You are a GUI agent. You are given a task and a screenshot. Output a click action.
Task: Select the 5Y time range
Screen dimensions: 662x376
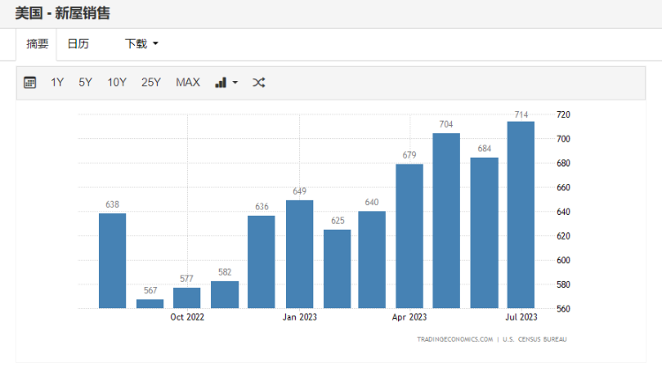[86, 83]
